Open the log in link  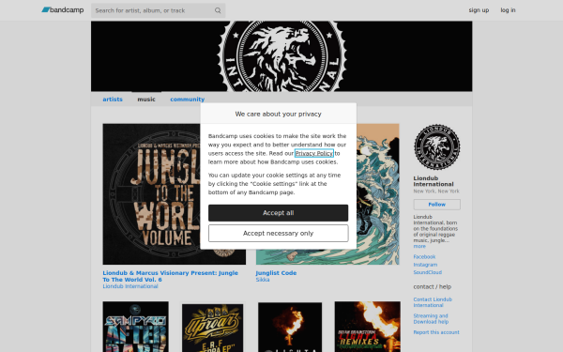point(508,10)
